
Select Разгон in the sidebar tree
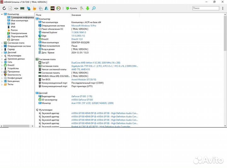(14, 30)
